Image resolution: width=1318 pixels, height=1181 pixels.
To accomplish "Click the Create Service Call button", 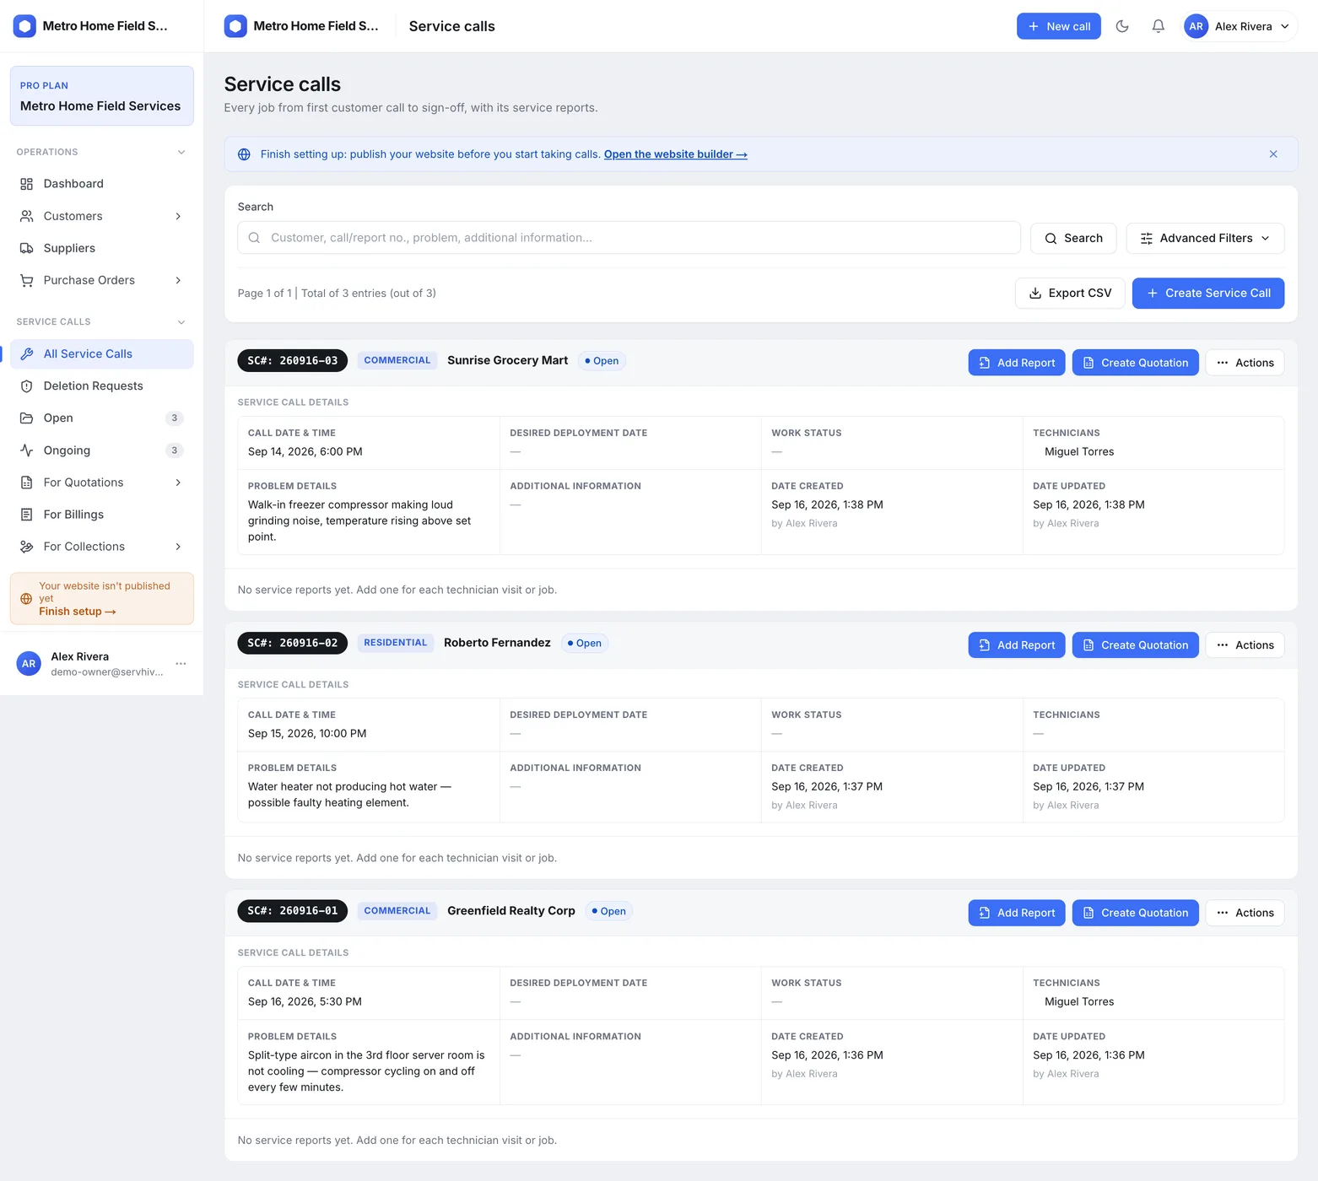I will coord(1208,293).
